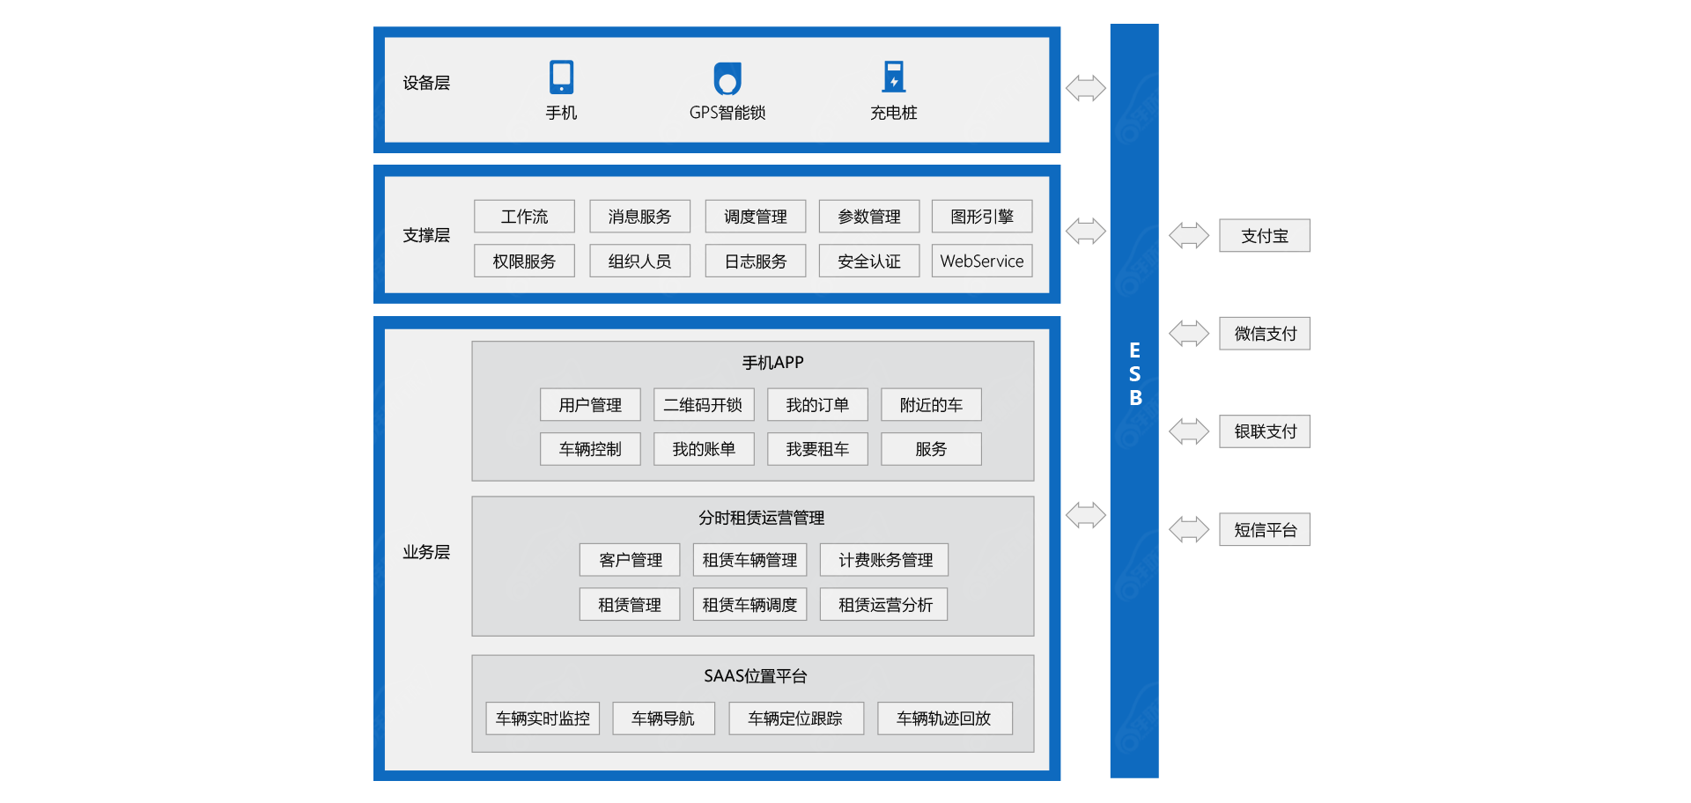
Task: Click the double arrow beside 银联支付
Action: (1188, 431)
